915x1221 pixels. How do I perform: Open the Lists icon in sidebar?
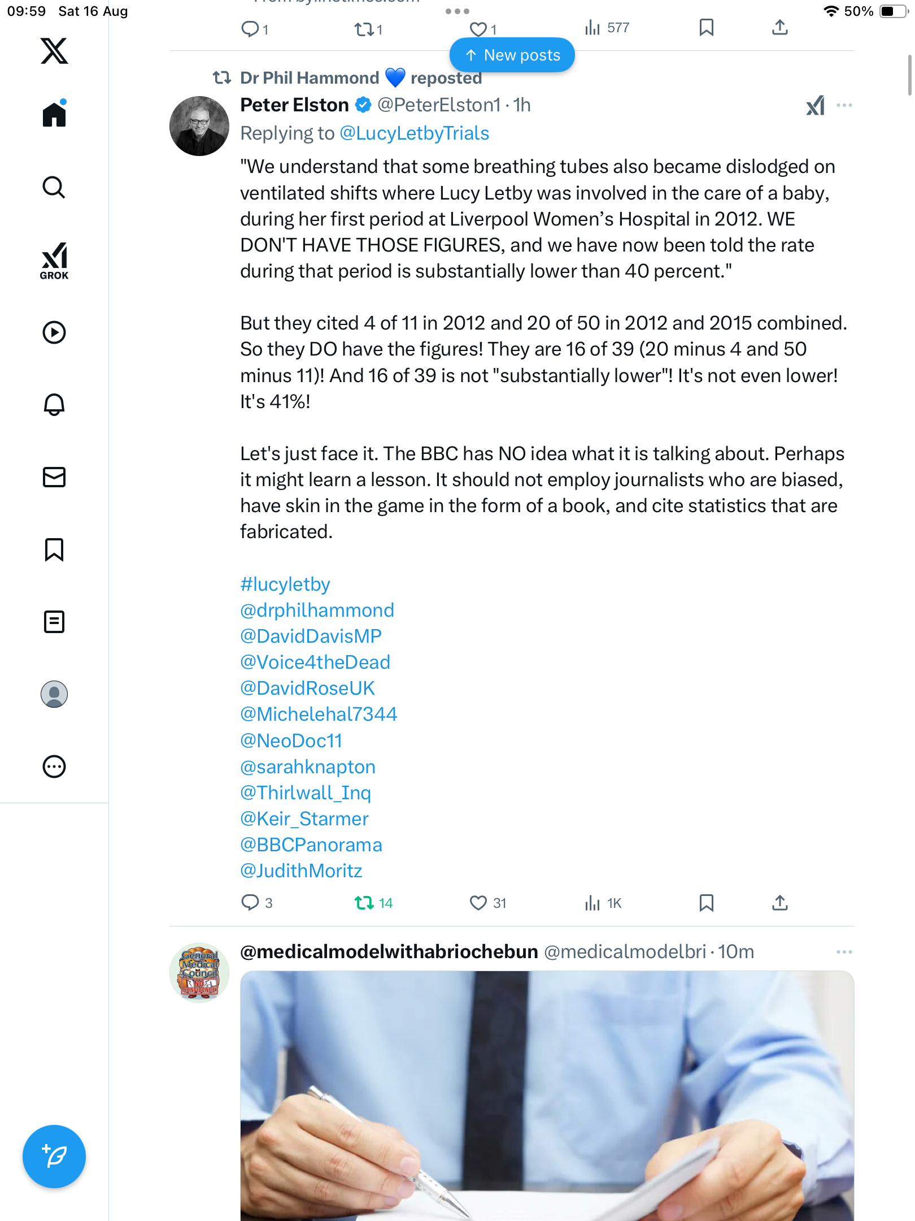click(x=54, y=622)
